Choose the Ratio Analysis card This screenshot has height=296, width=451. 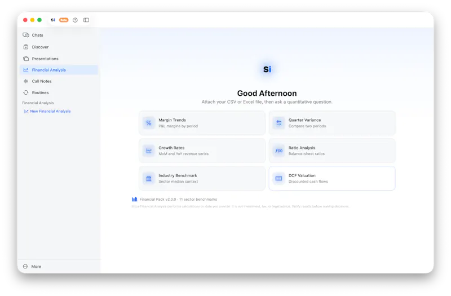coord(332,151)
